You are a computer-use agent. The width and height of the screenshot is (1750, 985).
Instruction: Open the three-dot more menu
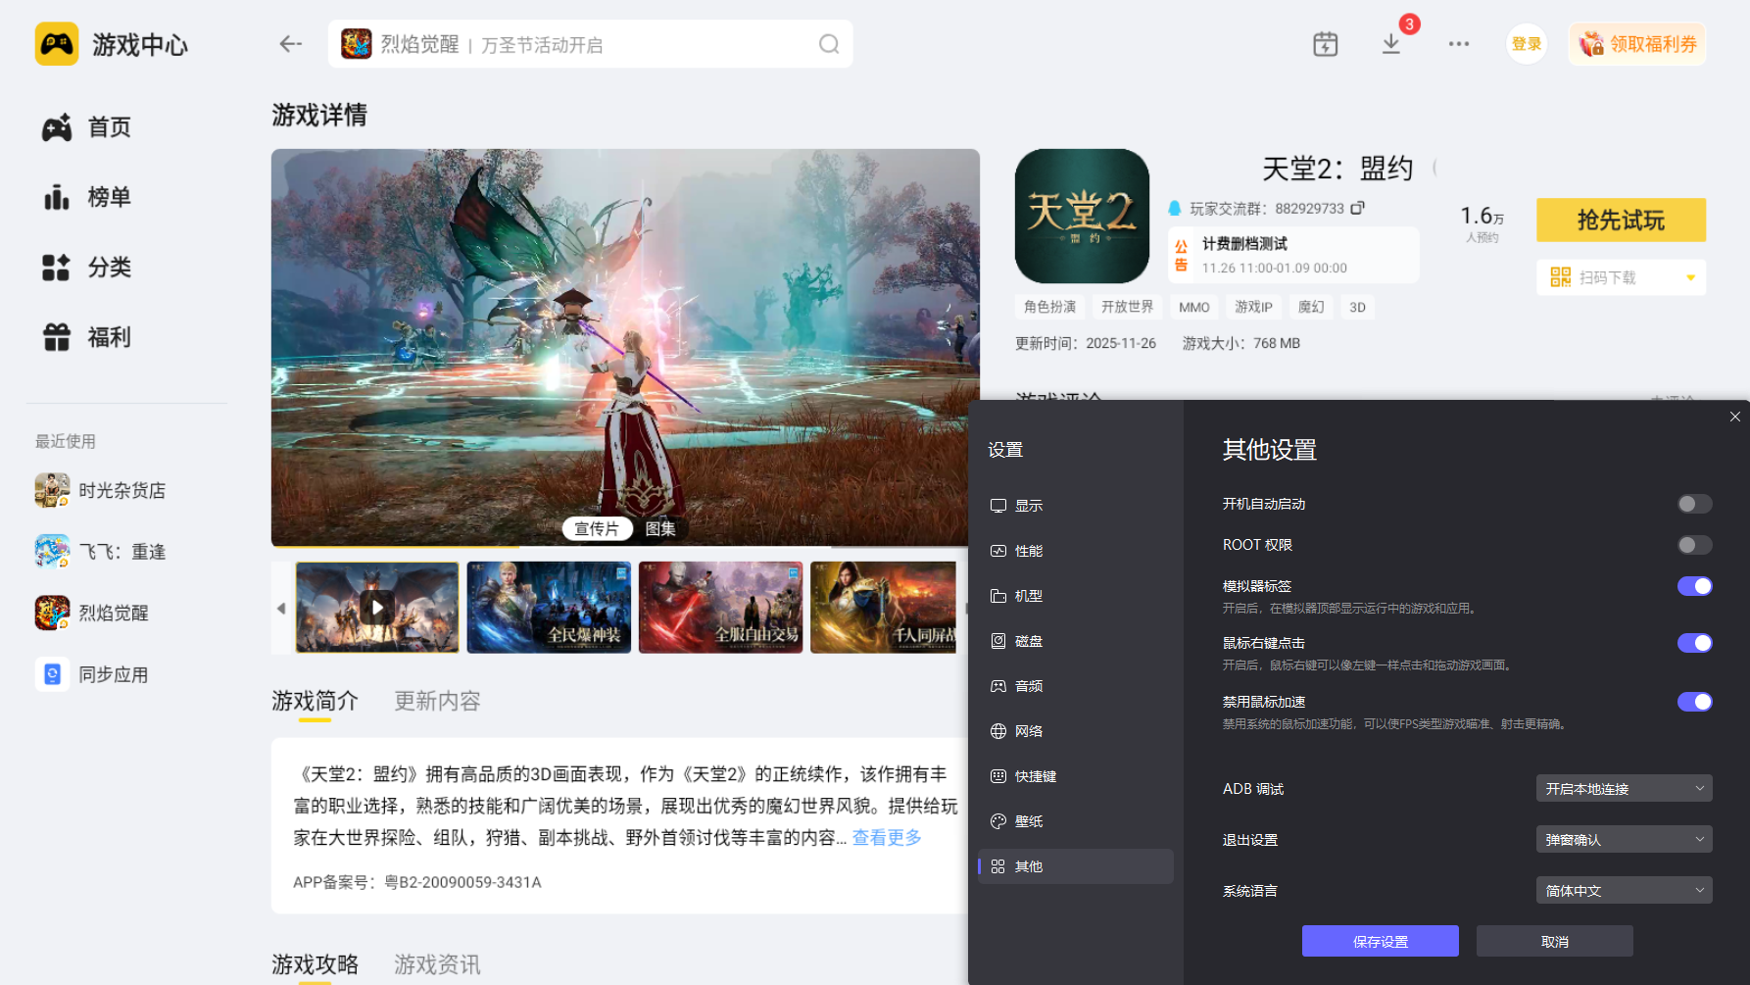pyautogui.click(x=1459, y=44)
